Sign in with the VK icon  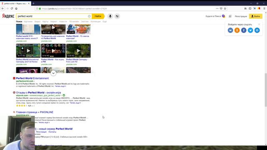pos(230,30)
